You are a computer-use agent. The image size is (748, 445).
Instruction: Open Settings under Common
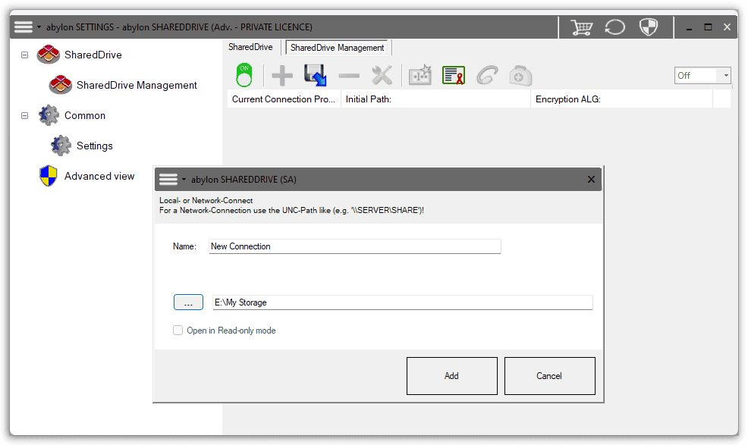point(95,146)
